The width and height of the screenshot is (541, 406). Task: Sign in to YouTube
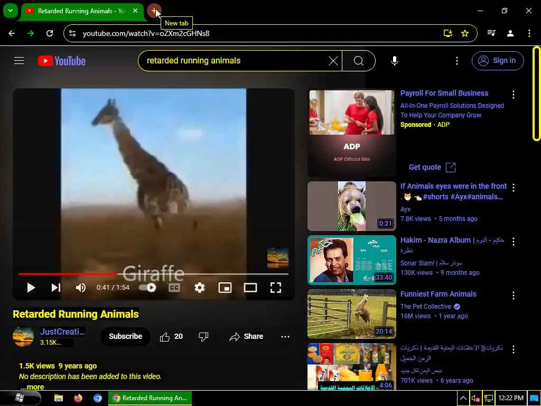click(x=498, y=61)
